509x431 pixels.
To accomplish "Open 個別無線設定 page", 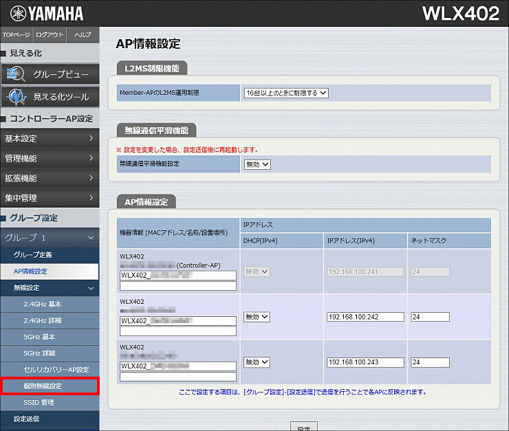I will (50, 386).
